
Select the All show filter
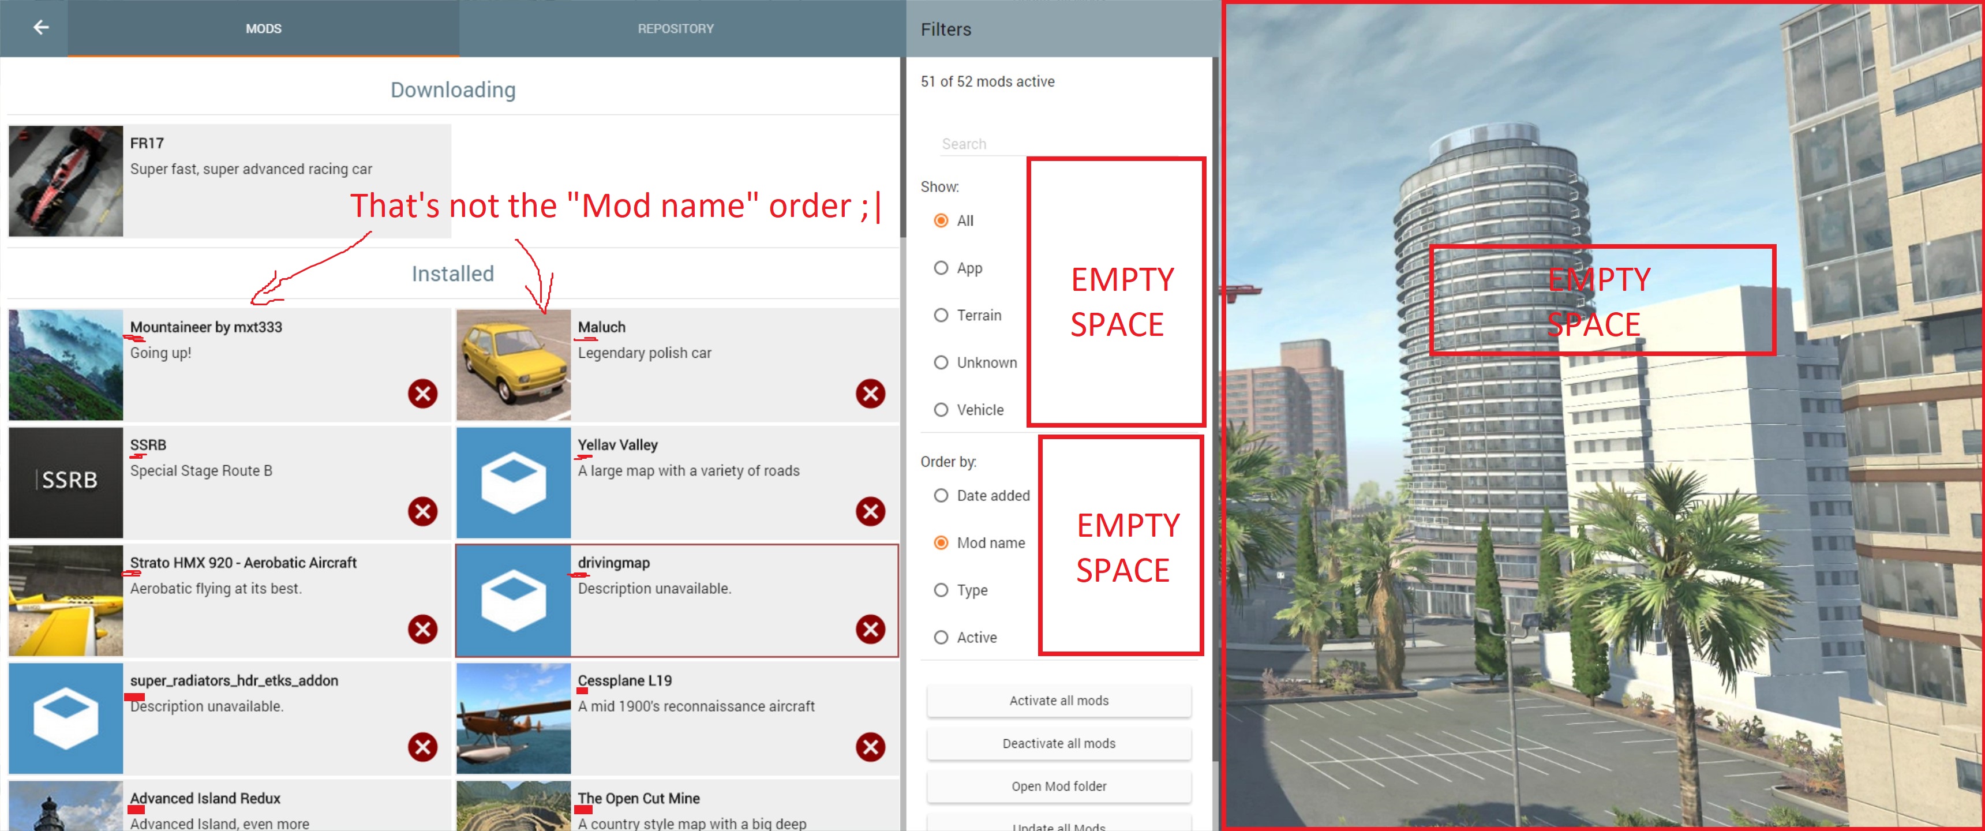click(941, 221)
